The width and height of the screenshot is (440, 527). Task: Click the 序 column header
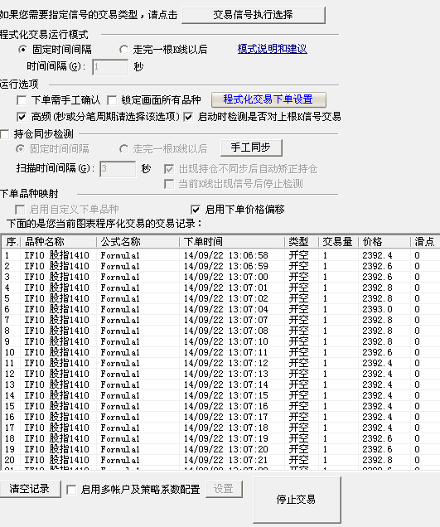point(12,242)
